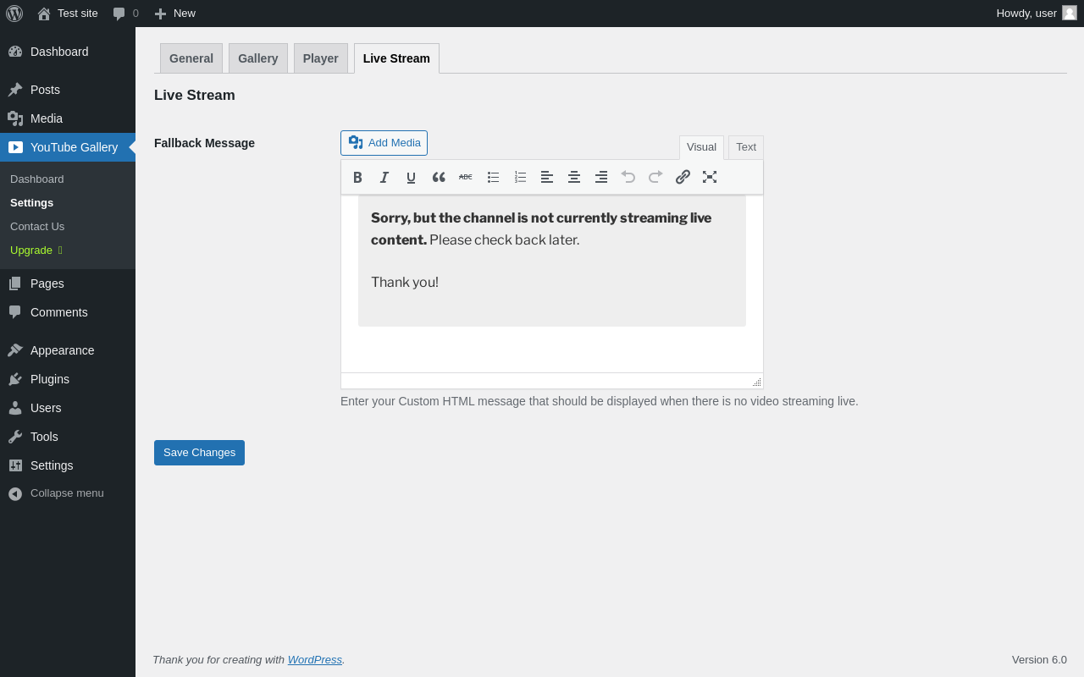Collapse the admin sidebar menu
Viewport: 1084px width, 677px height.
click(x=68, y=493)
